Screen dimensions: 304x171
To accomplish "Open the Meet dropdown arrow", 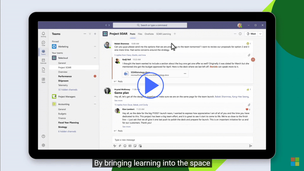I will pyautogui.click(x=260, y=34).
